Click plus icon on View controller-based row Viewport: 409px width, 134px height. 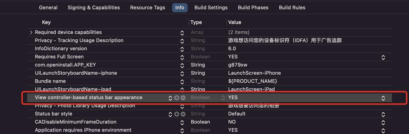177,97
